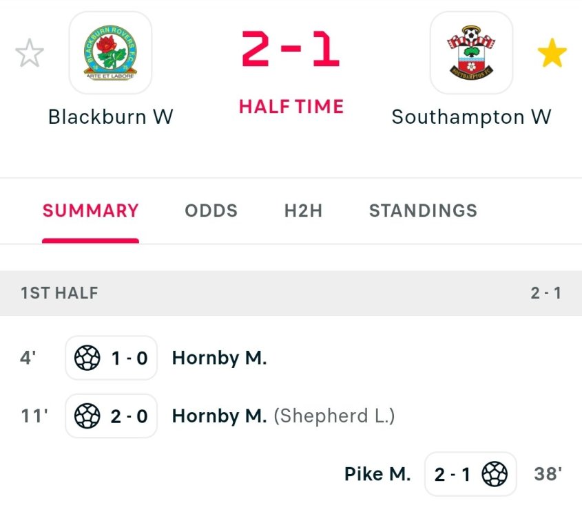This screenshot has height=516, width=582.
Task: Select first-goal scorer Hornby M. at 4'
Action: (x=219, y=358)
